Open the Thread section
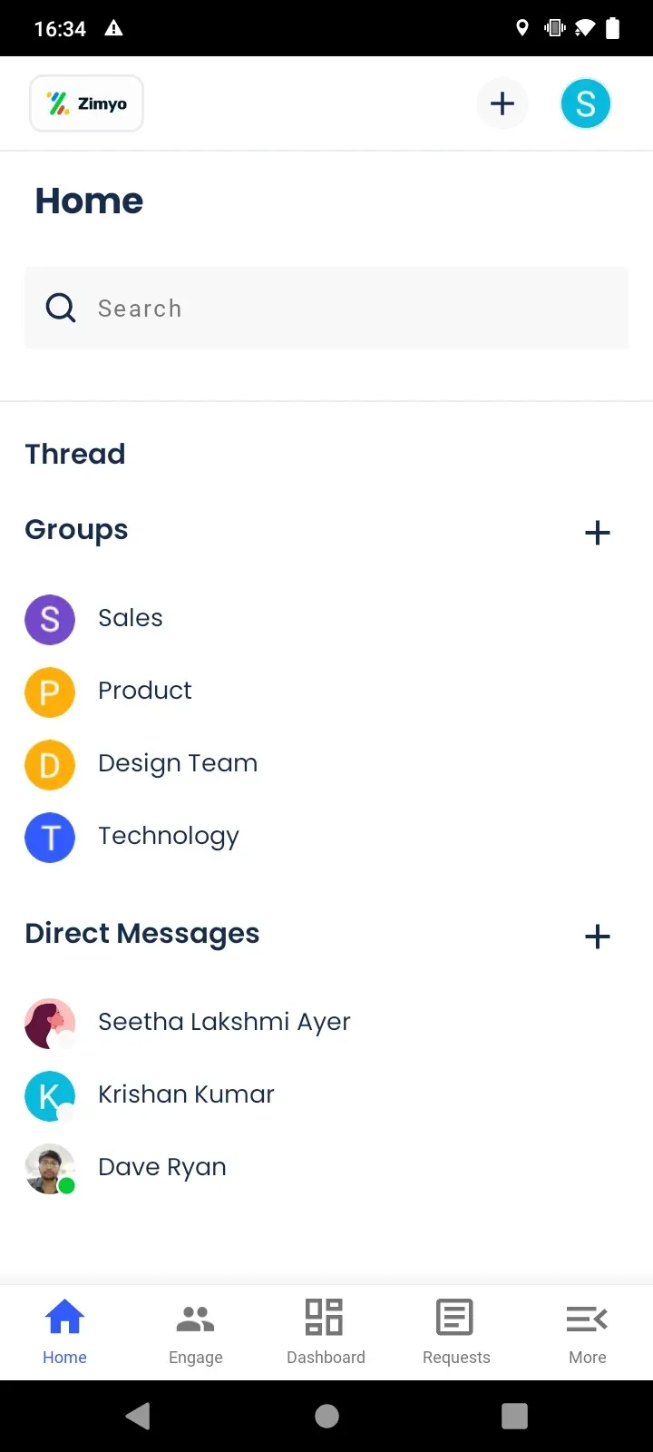 click(75, 454)
